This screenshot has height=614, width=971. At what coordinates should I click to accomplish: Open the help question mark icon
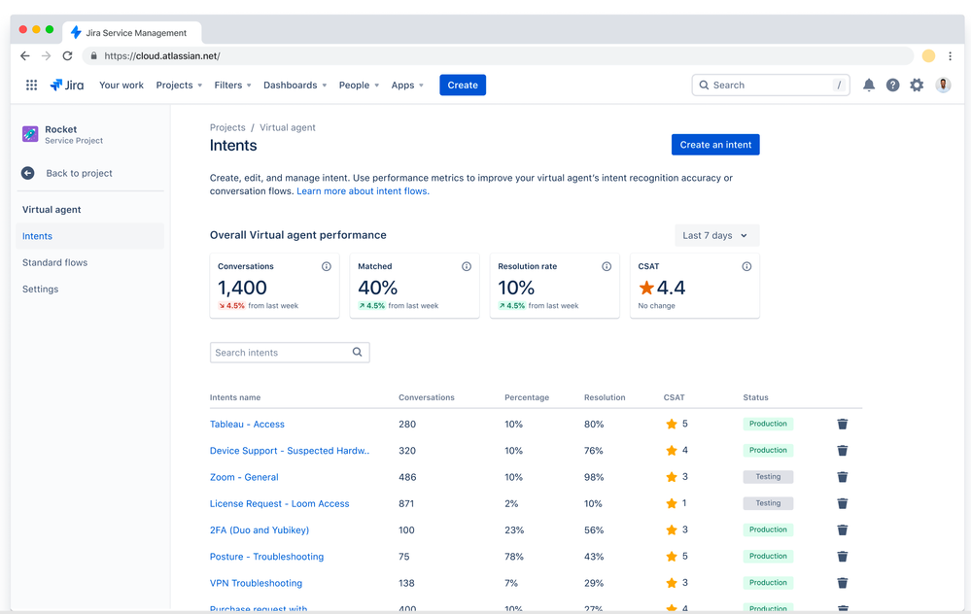(x=892, y=85)
